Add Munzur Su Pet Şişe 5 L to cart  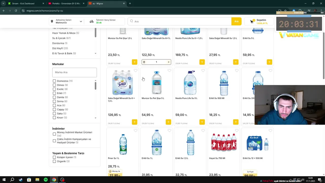tap(168, 122)
